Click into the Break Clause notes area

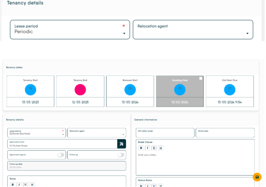coord(195,163)
